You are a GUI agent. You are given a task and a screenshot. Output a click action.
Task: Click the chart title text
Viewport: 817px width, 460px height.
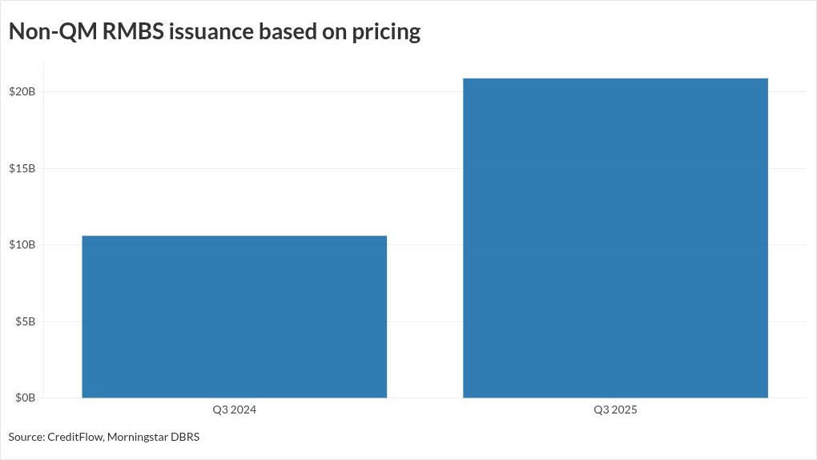(x=214, y=32)
